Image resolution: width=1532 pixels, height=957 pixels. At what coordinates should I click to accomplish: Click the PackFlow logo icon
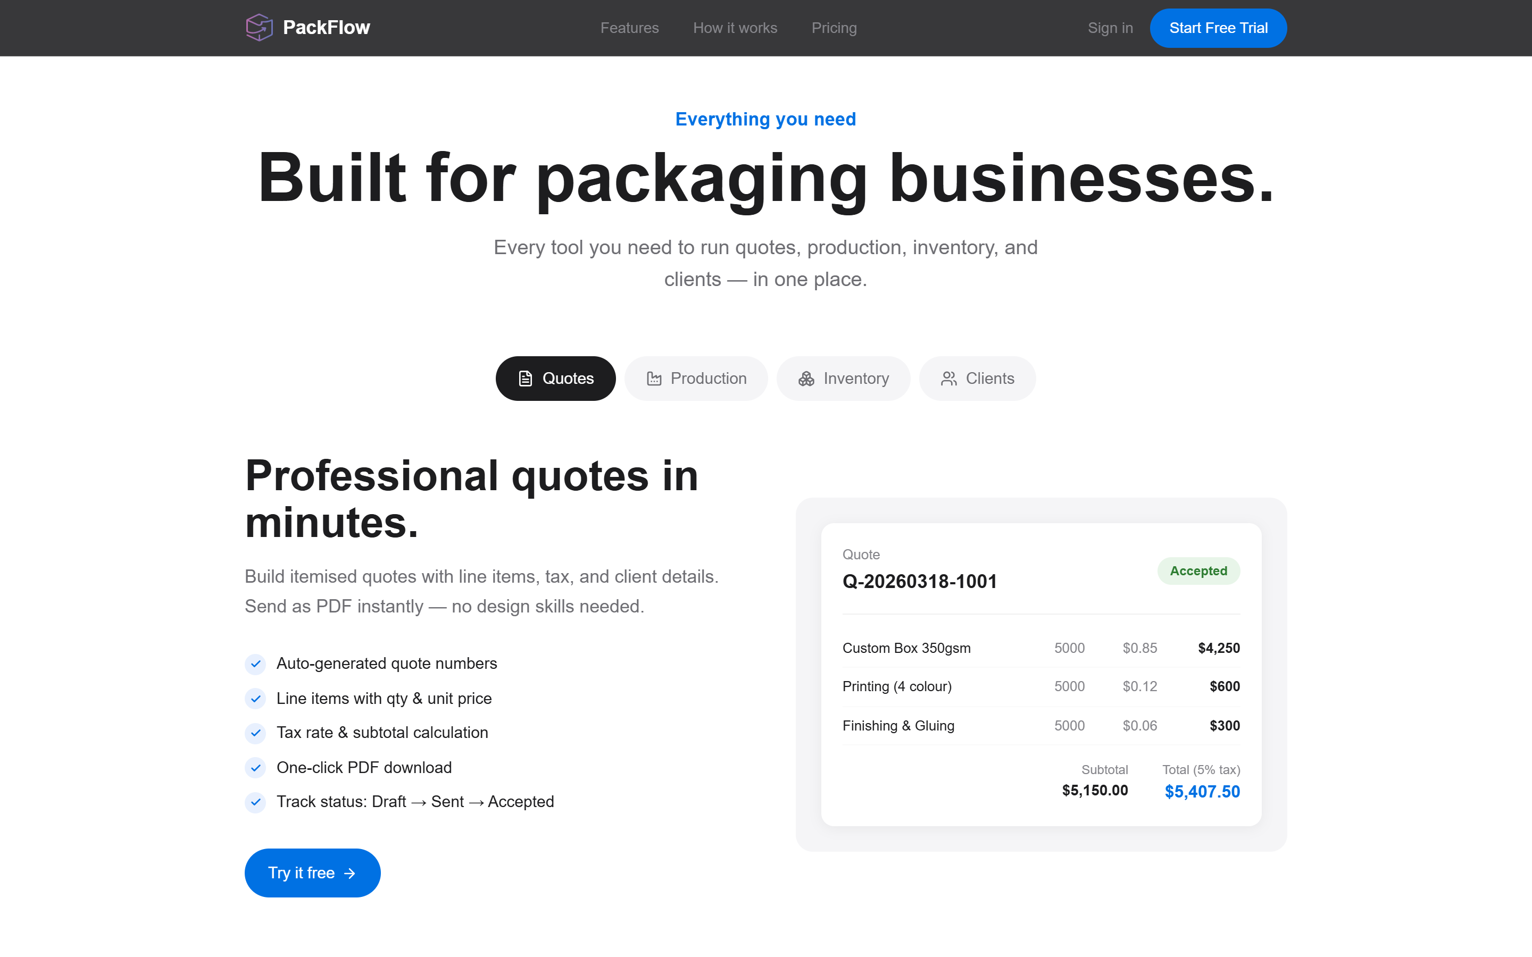[x=259, y=27]
